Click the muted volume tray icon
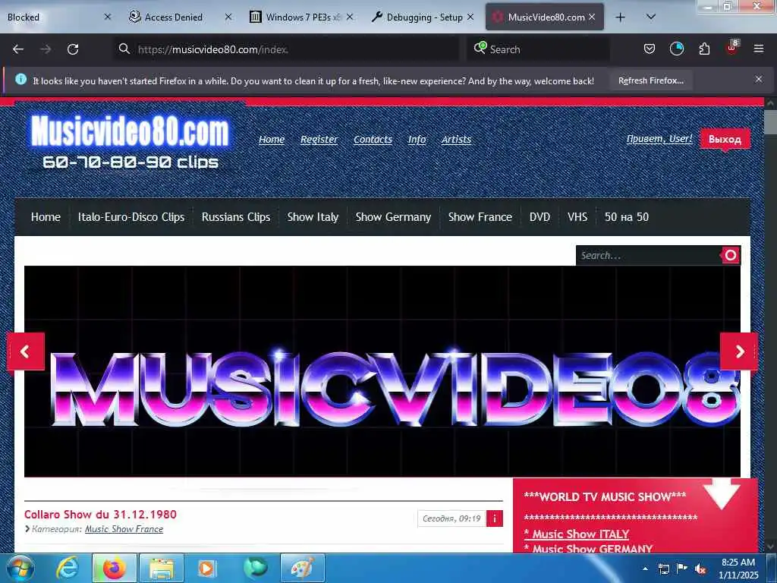777x583 pixels. pos(700,569)
